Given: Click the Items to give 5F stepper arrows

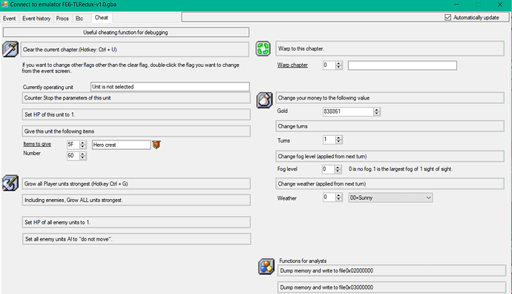Looking at the screenshot, I should tap(83, 144).
